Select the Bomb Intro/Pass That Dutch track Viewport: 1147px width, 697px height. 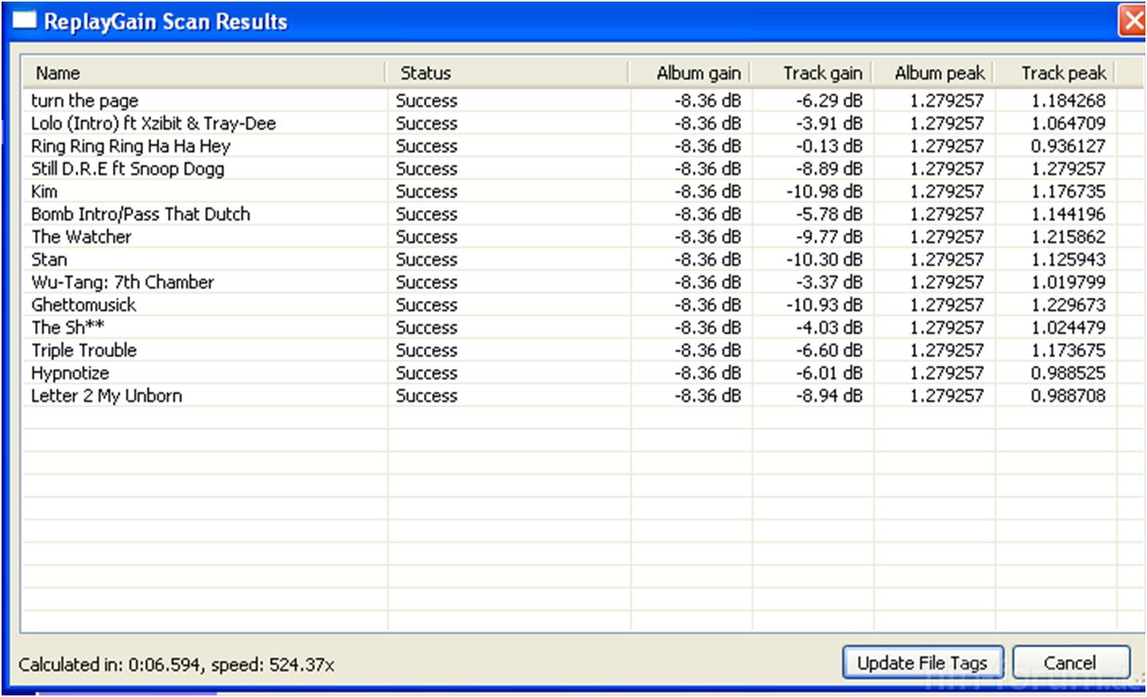point(141,214)
